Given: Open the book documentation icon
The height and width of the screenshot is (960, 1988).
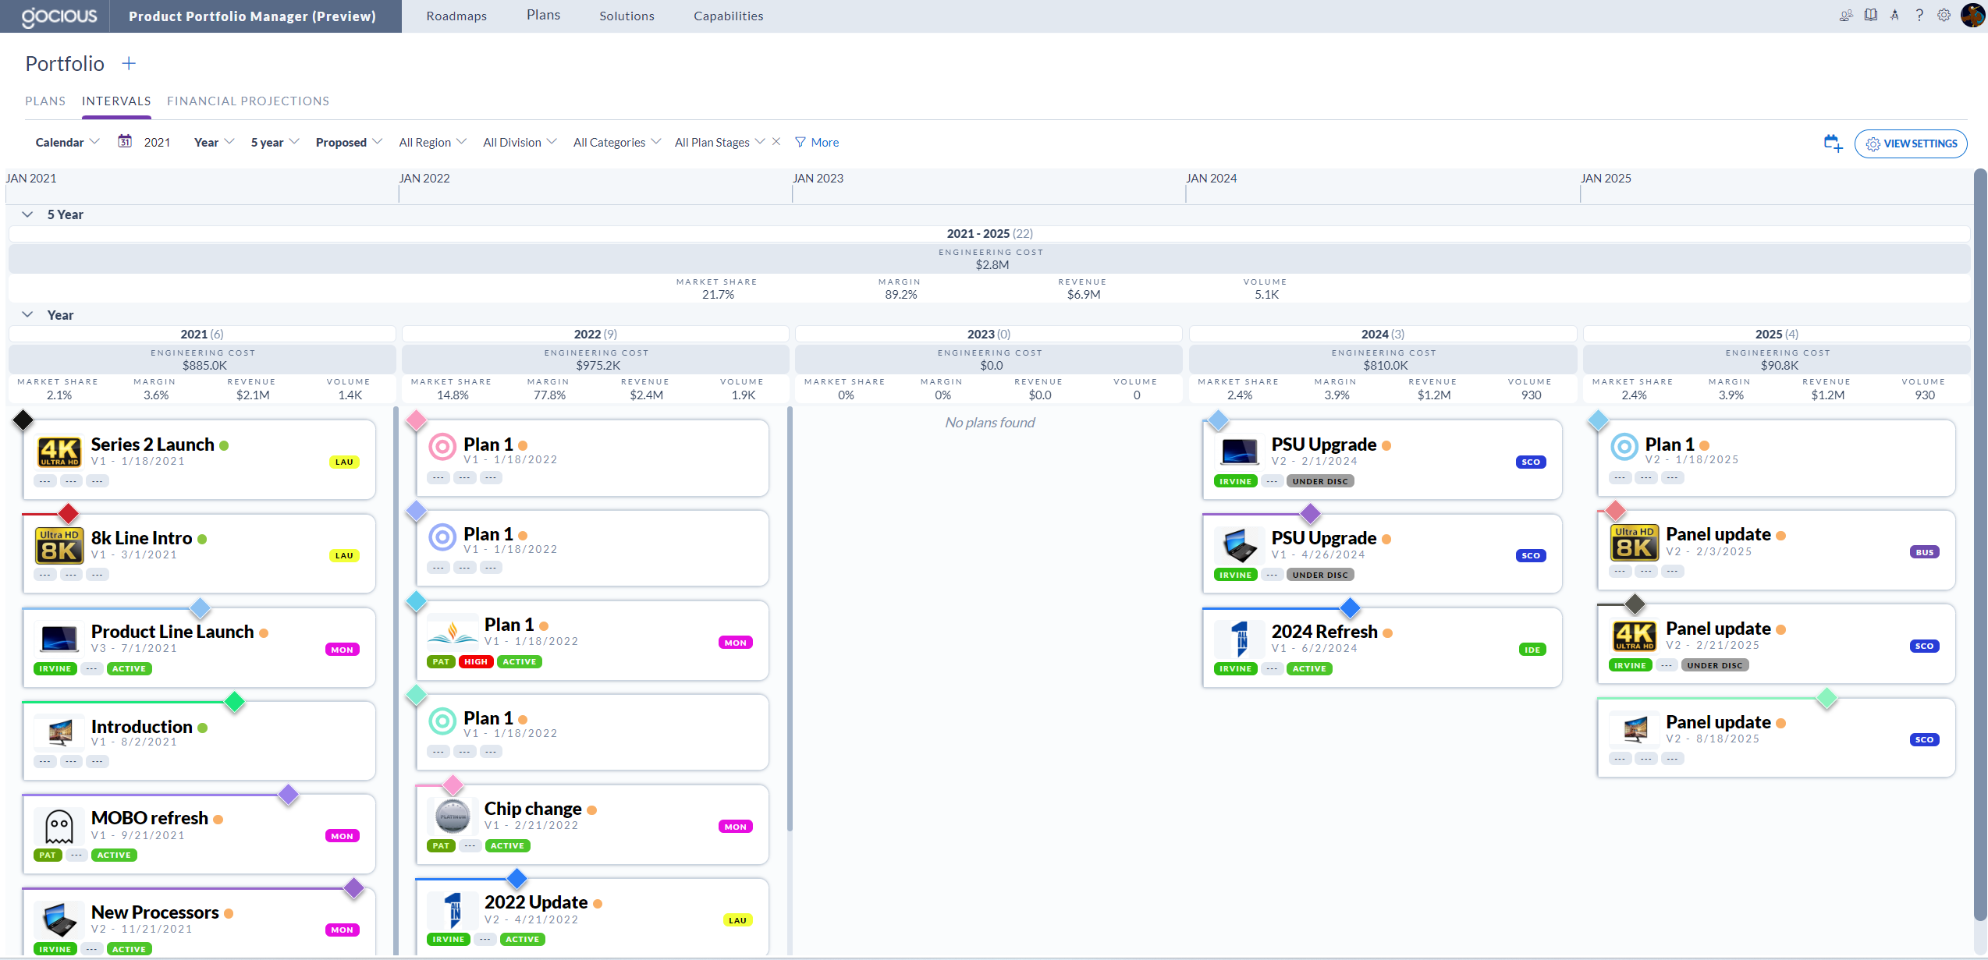Looking at the screenshot, I should [x=1871, y=16].
